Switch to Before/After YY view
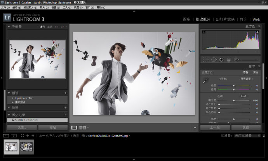 [82, 127]
